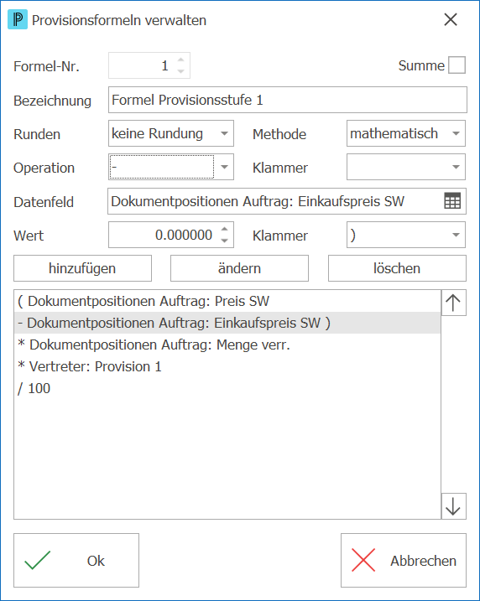Select row '/ 100' in formula list

click(227, 389)
